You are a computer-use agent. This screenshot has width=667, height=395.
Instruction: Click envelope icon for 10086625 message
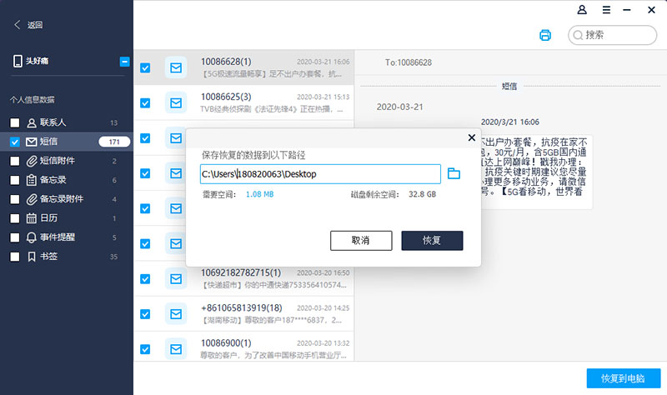point(176,102)
